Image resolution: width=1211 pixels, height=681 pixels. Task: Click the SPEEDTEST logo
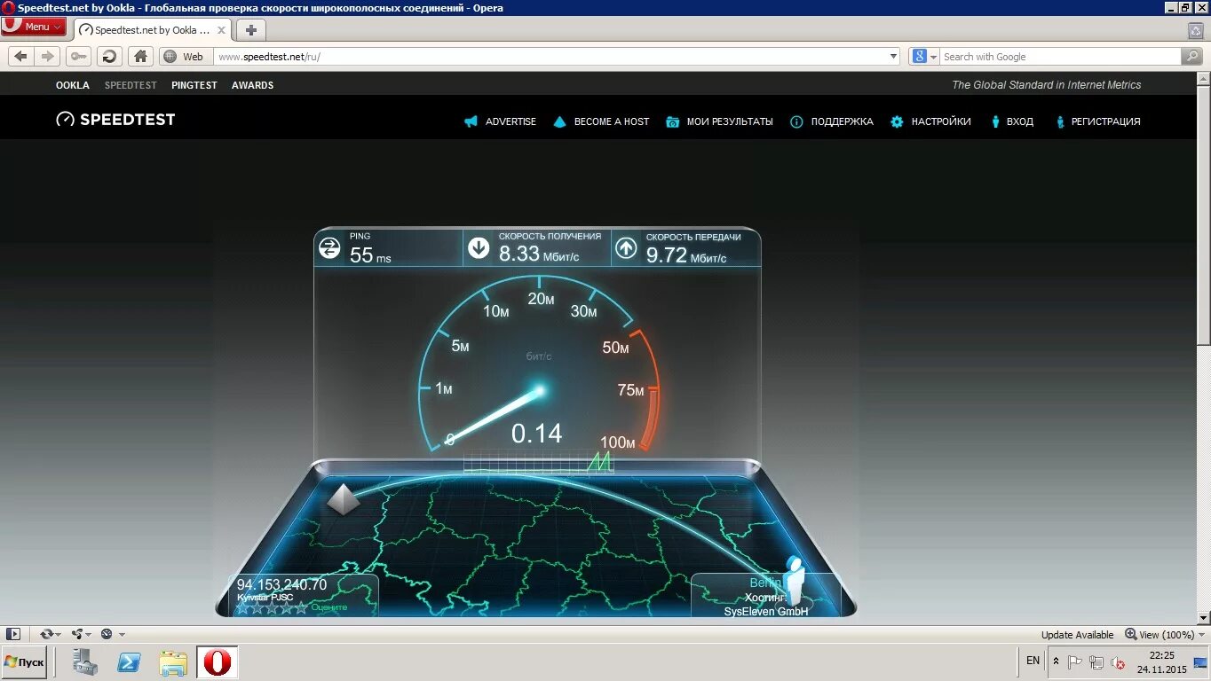[115, 119]
